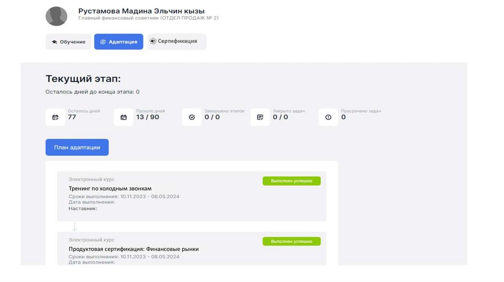Click the calendar icon for Прошло дней

pyautogui.click(x=124, y=117)
